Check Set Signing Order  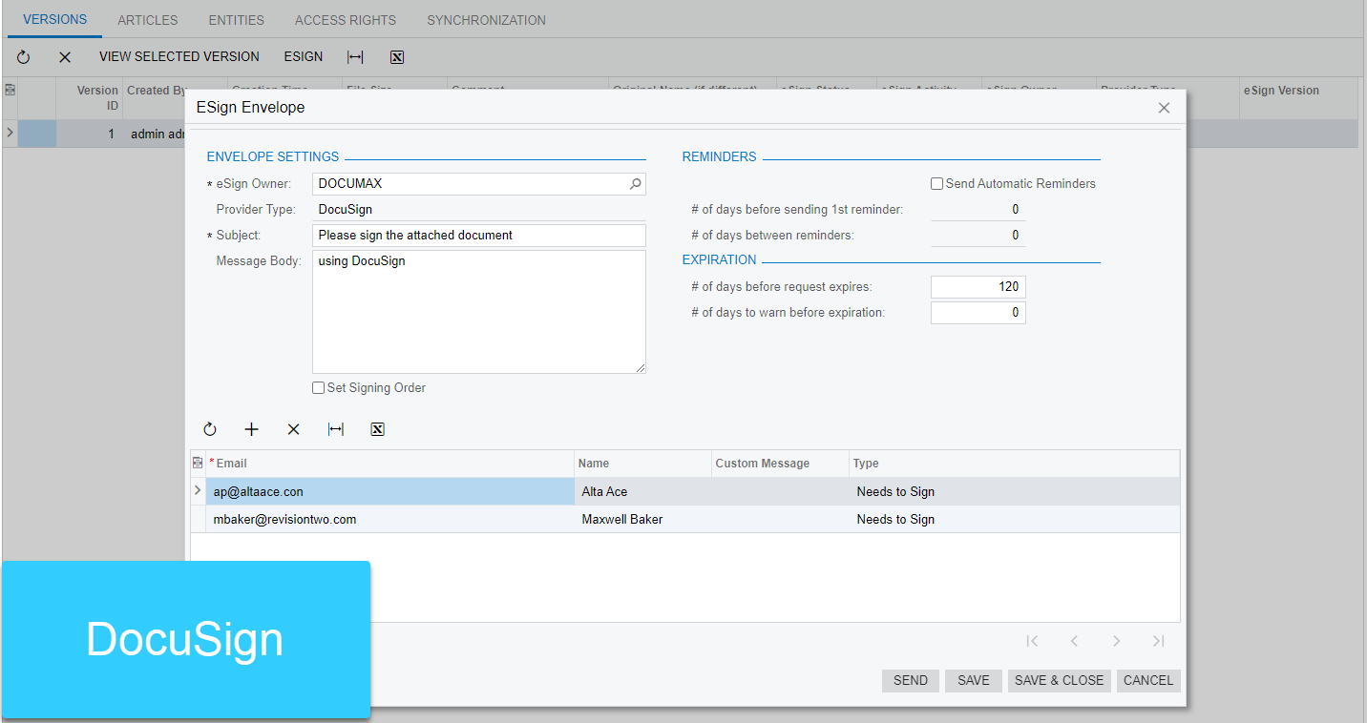(x=319, y=388)
